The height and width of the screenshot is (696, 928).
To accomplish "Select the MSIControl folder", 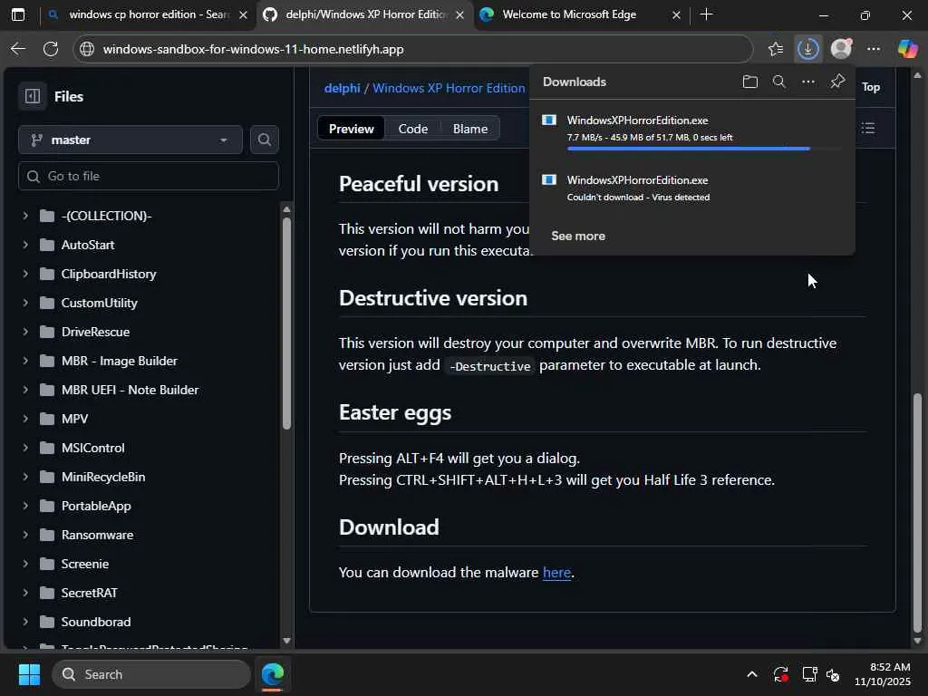I will click(92, 448).
